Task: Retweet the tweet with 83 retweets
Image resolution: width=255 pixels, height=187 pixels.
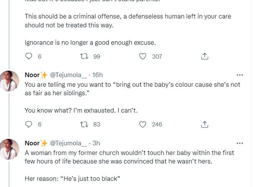Action: (83, 124)
